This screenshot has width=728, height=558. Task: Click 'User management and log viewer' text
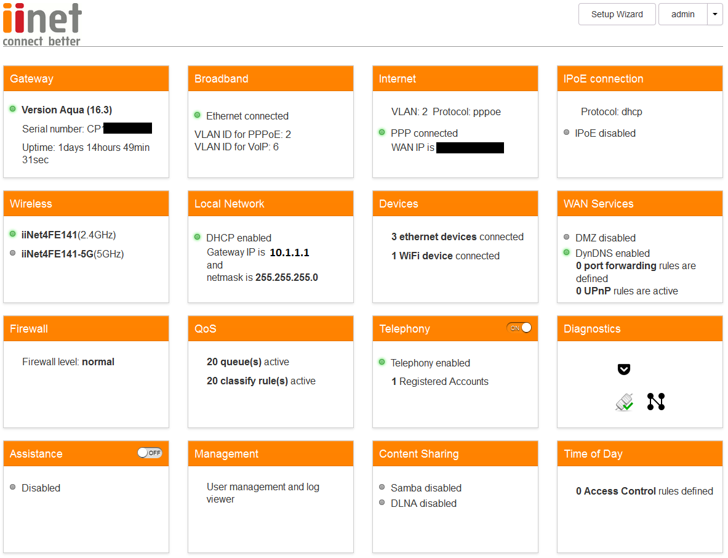pyautogui.click(x=263, y=493)
